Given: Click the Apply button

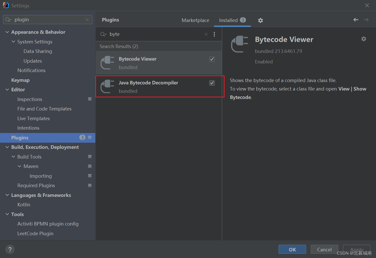Looking at the screenshot, I should pos(357,250).
